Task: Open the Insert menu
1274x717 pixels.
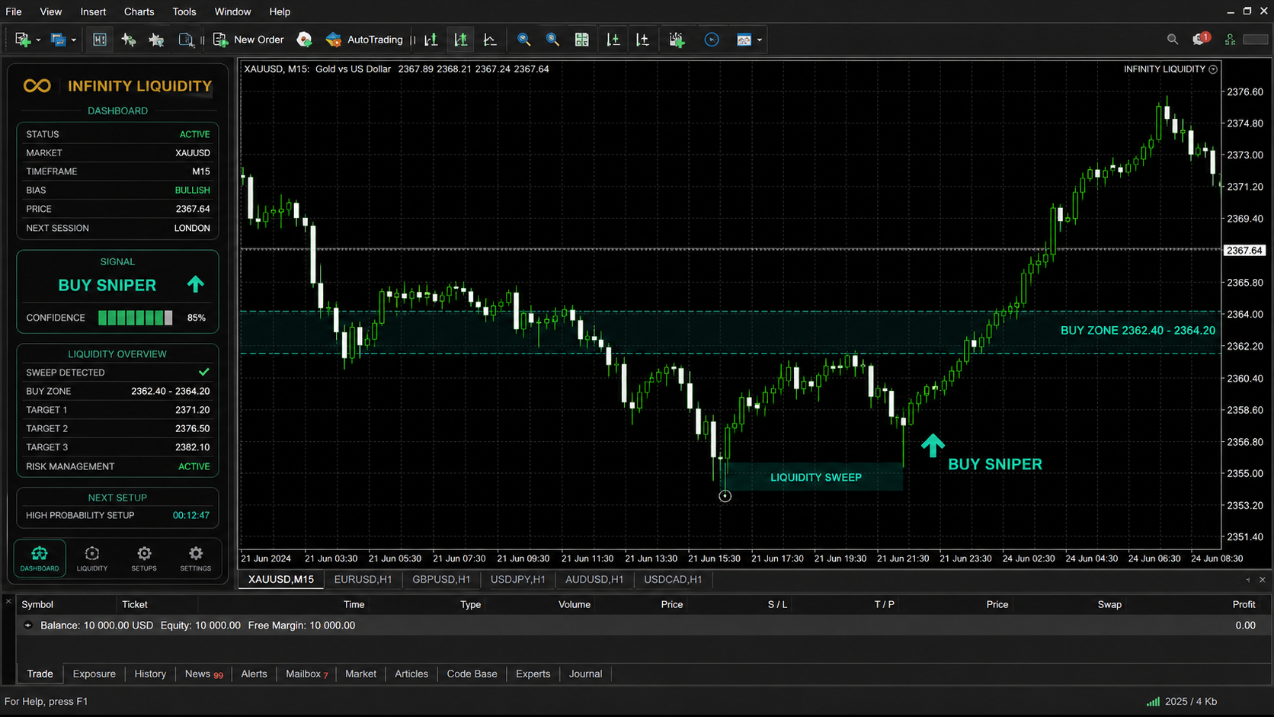Action: point(93,11)
